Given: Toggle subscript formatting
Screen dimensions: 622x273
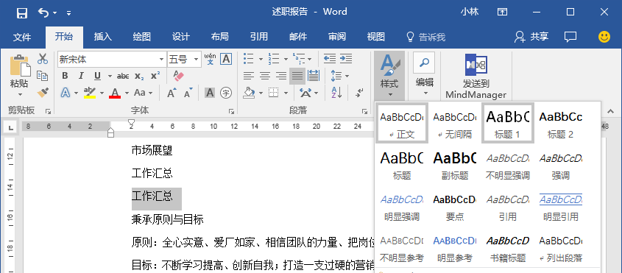Looking at the screenshot, I should [139, 76].
